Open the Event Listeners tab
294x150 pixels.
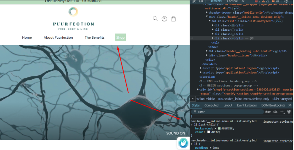(247, 105)
